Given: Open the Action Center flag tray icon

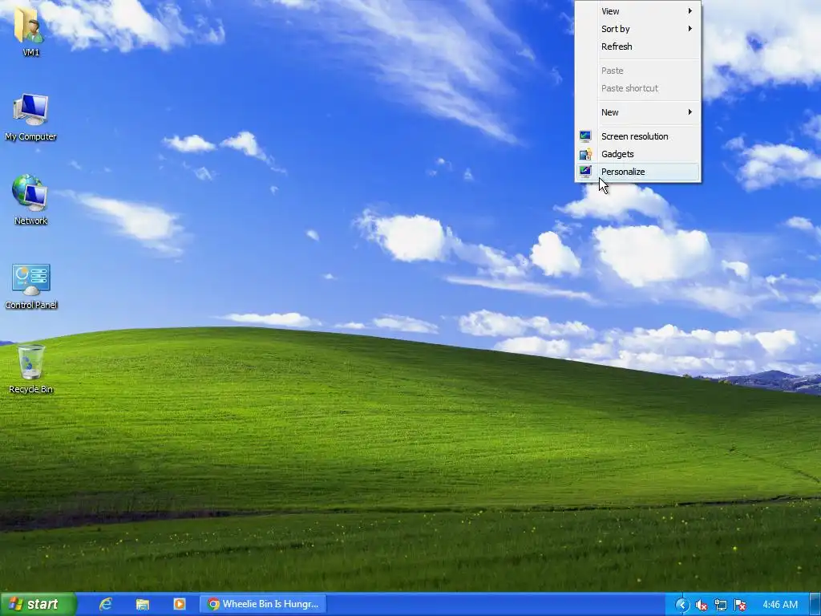Looking at the screenshot, I should [x=740, y=605].
